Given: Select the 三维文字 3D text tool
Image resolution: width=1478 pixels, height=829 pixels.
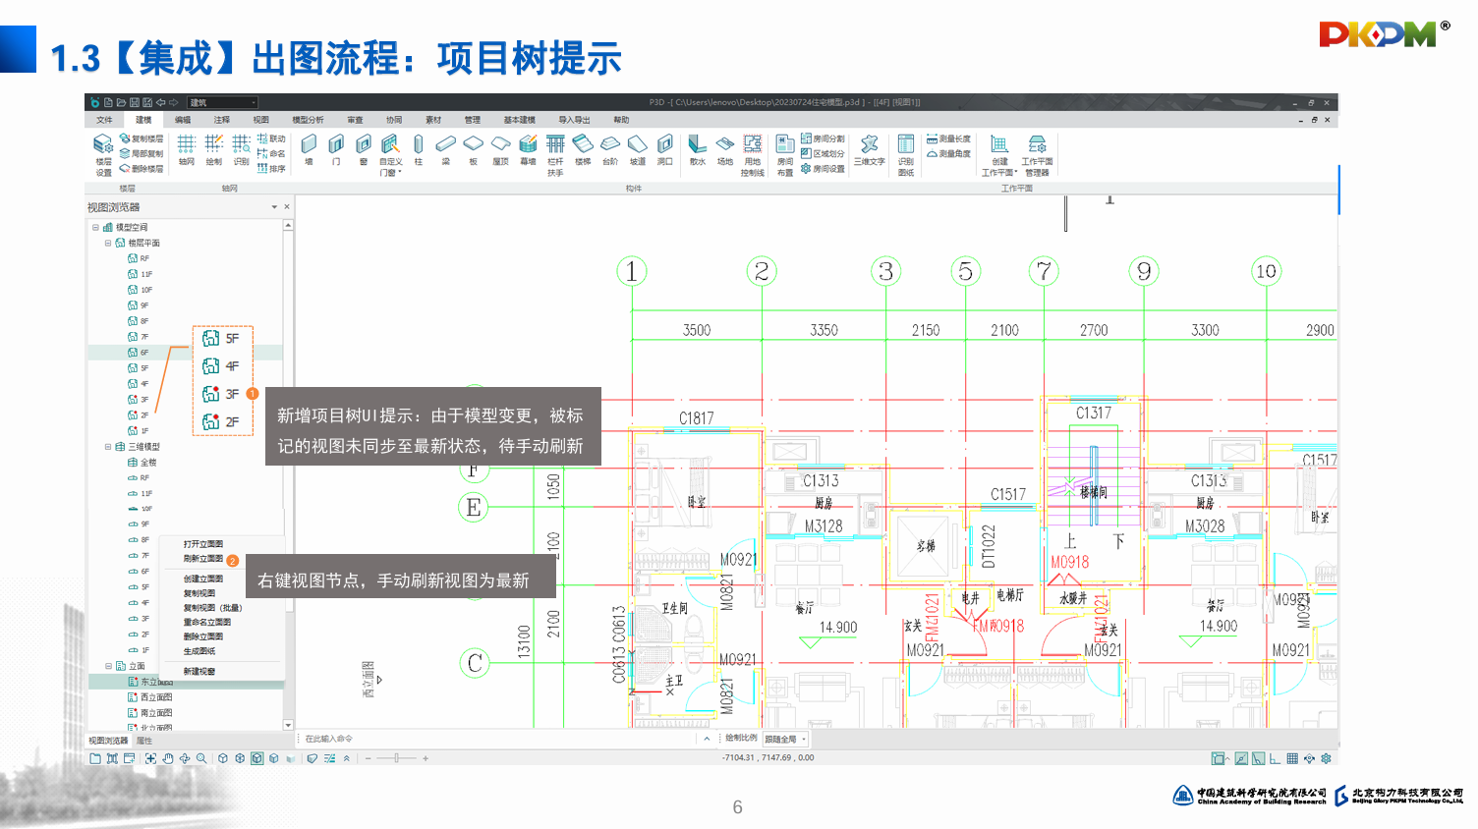Looking at the screenshot, I should pos(870,150).
